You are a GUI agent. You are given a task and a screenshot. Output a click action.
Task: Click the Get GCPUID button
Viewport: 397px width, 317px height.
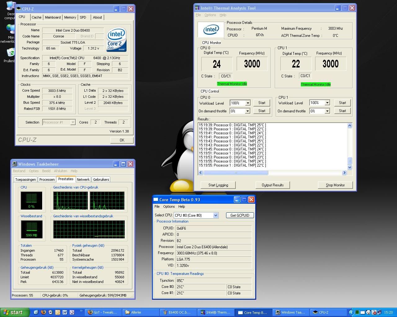pos(240,215)
